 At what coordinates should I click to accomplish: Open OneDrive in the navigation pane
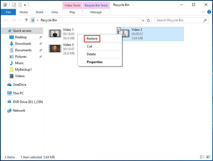point(20,85)
